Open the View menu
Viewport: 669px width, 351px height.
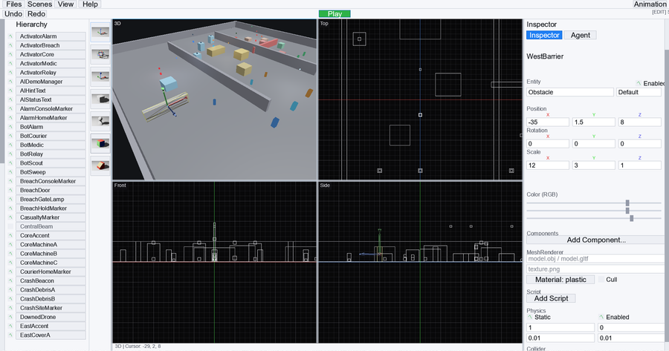coord(65,4)
